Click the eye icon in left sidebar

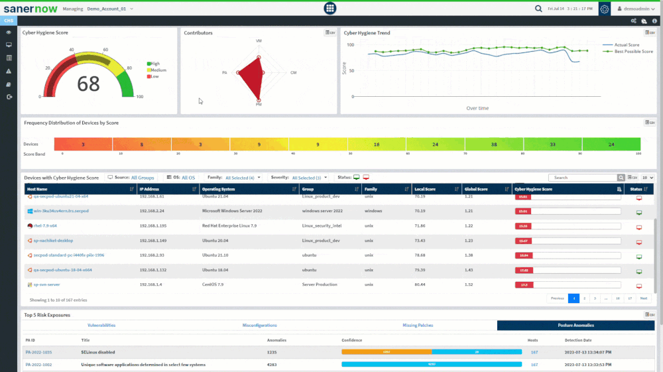click(9, 32)
